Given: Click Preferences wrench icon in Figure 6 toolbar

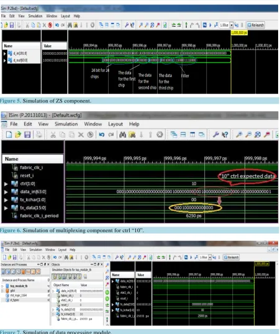Looking at the screenshot, I should pyautogui.click(x=215, y=135).
